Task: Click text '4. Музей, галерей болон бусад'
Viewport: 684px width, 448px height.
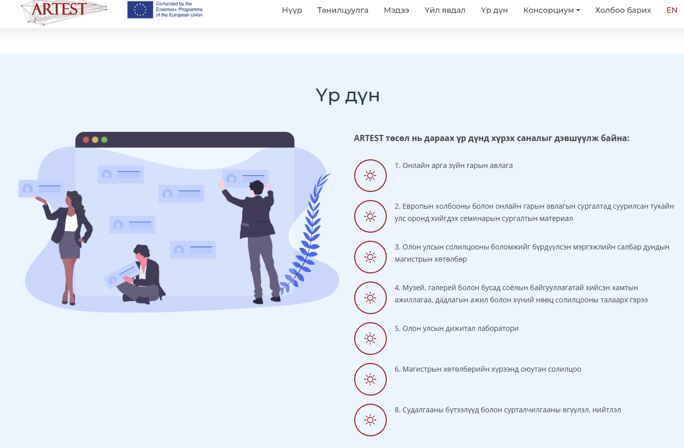Action: tap(521, 294)
